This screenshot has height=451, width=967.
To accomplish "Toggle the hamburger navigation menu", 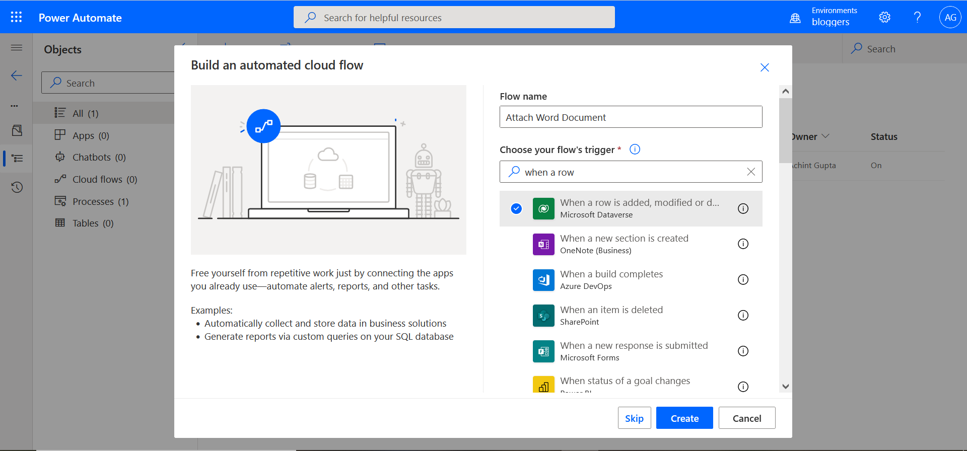I will [17, 48].
